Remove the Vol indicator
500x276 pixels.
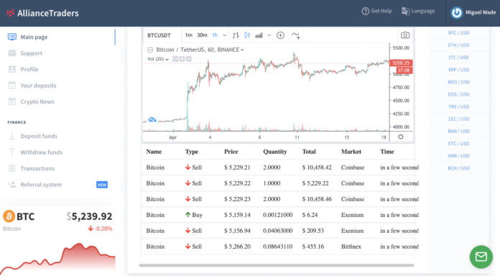(189, 59)
